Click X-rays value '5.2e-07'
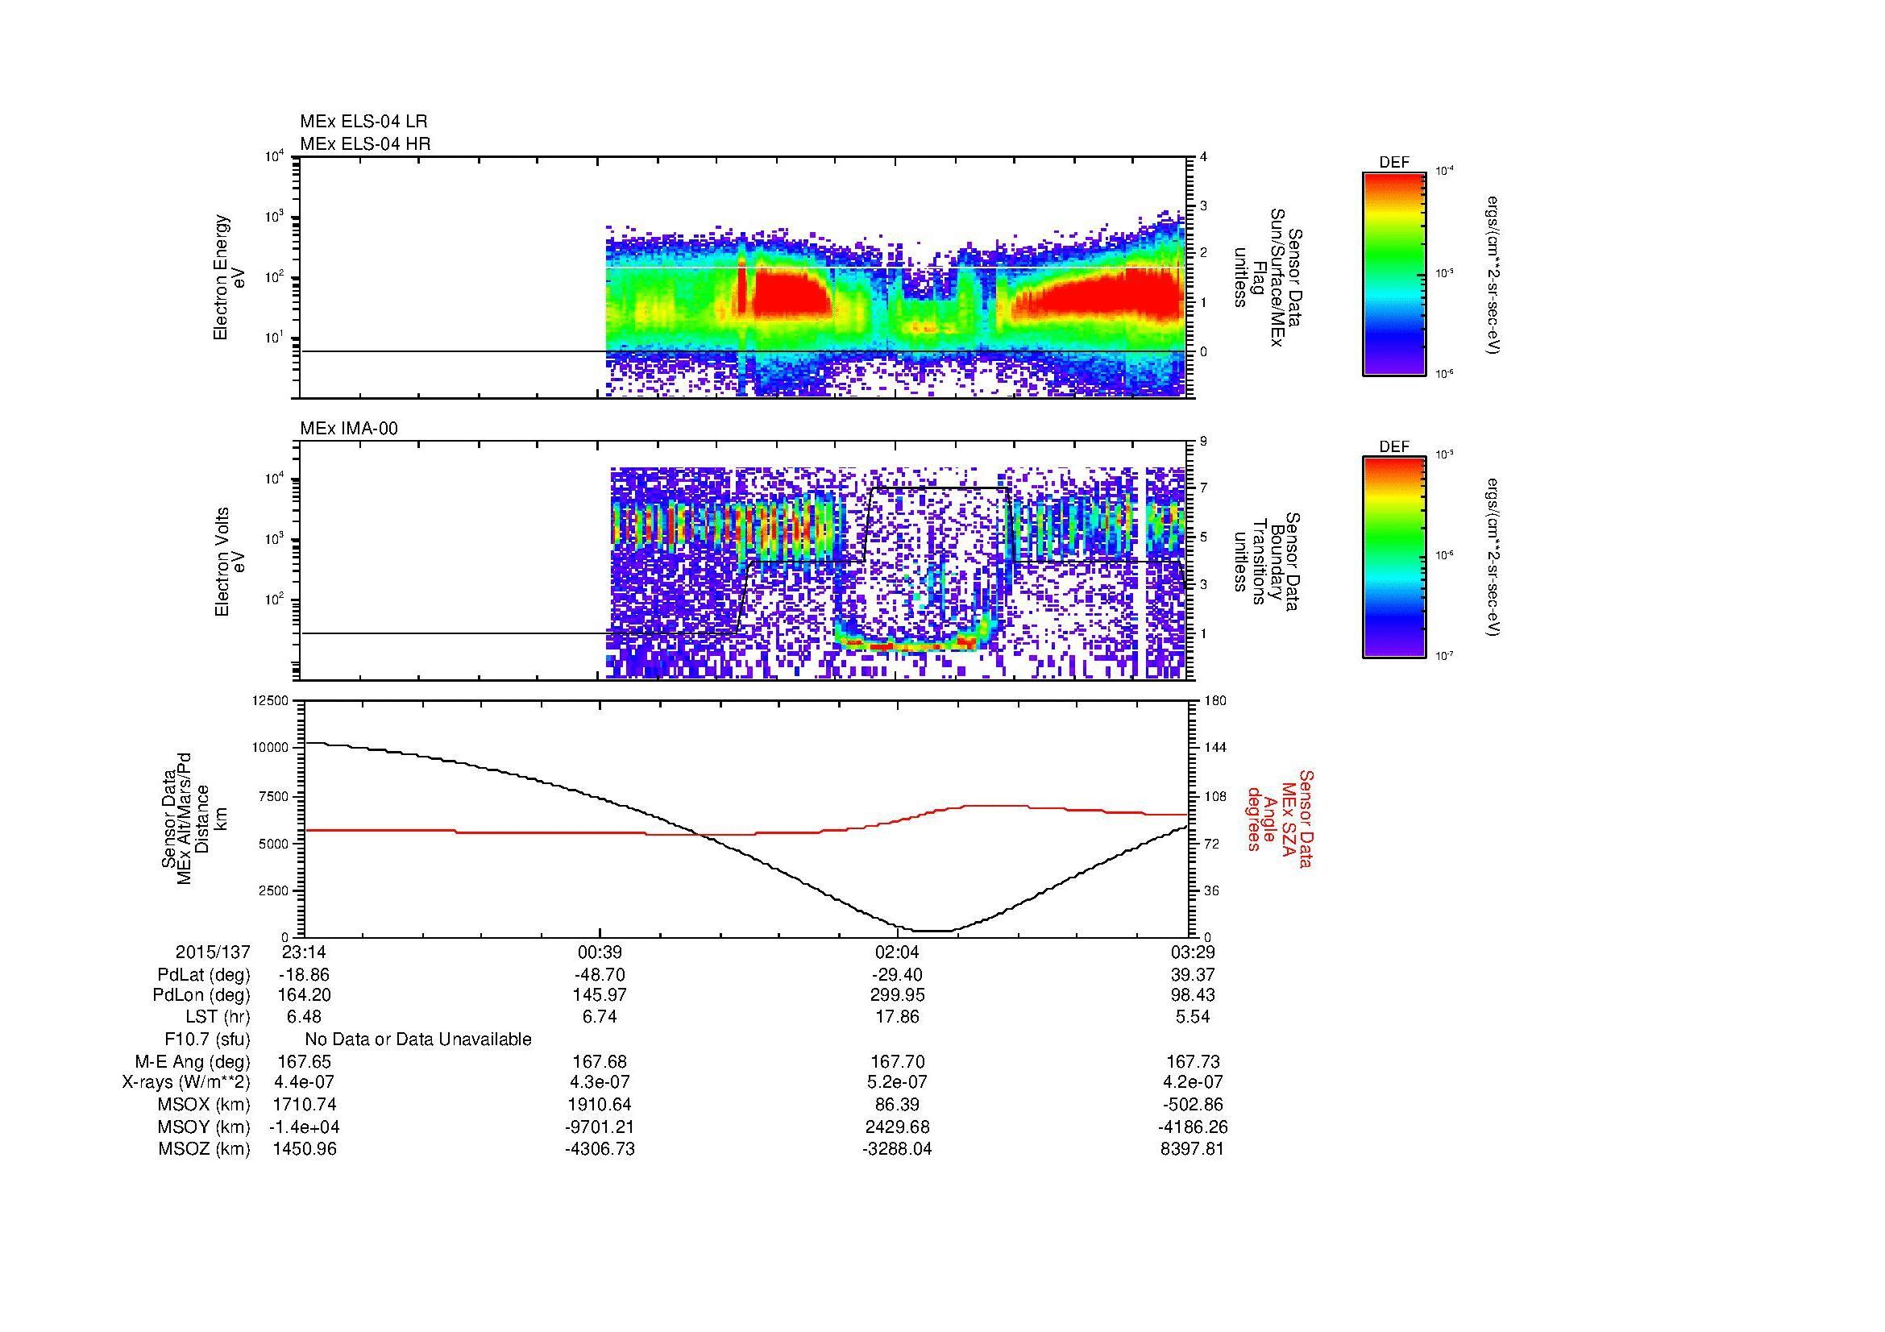The image size is (1885, 1332). 897,1082
